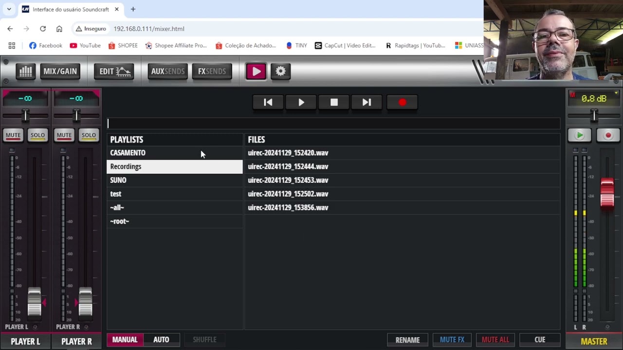Mute the PLAYER L channel
This screenshot has height=350, width=623.
point(13,135)
